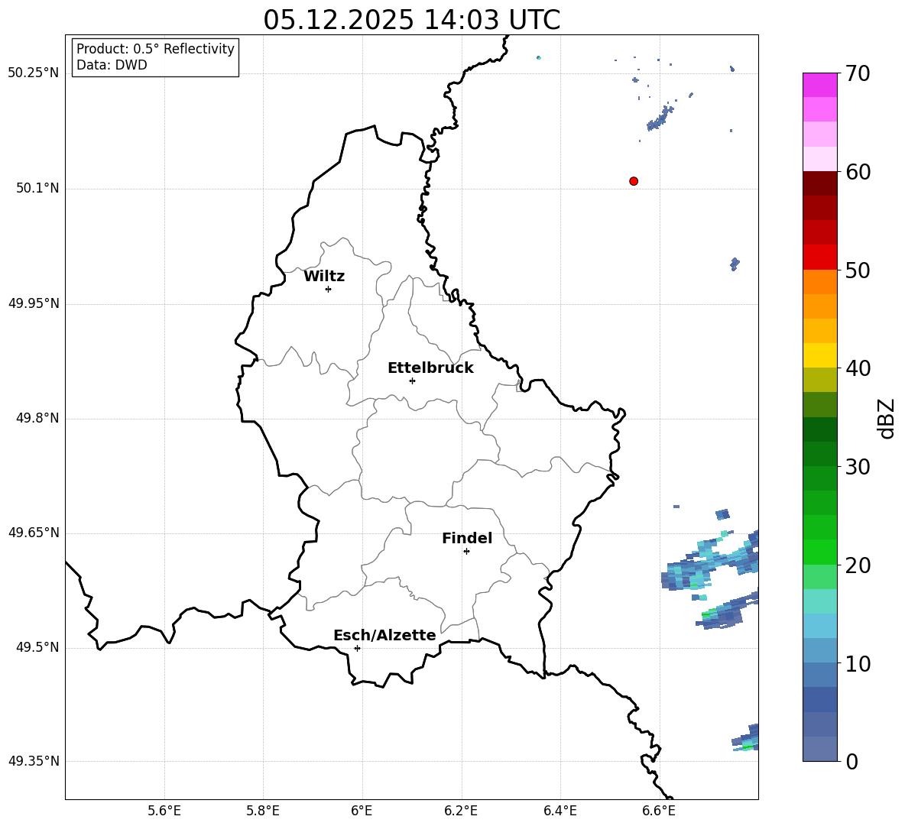This screenshot has width=905, height=826.
Task: Click the colorbar tick label 70
Action: pos(858,73)
